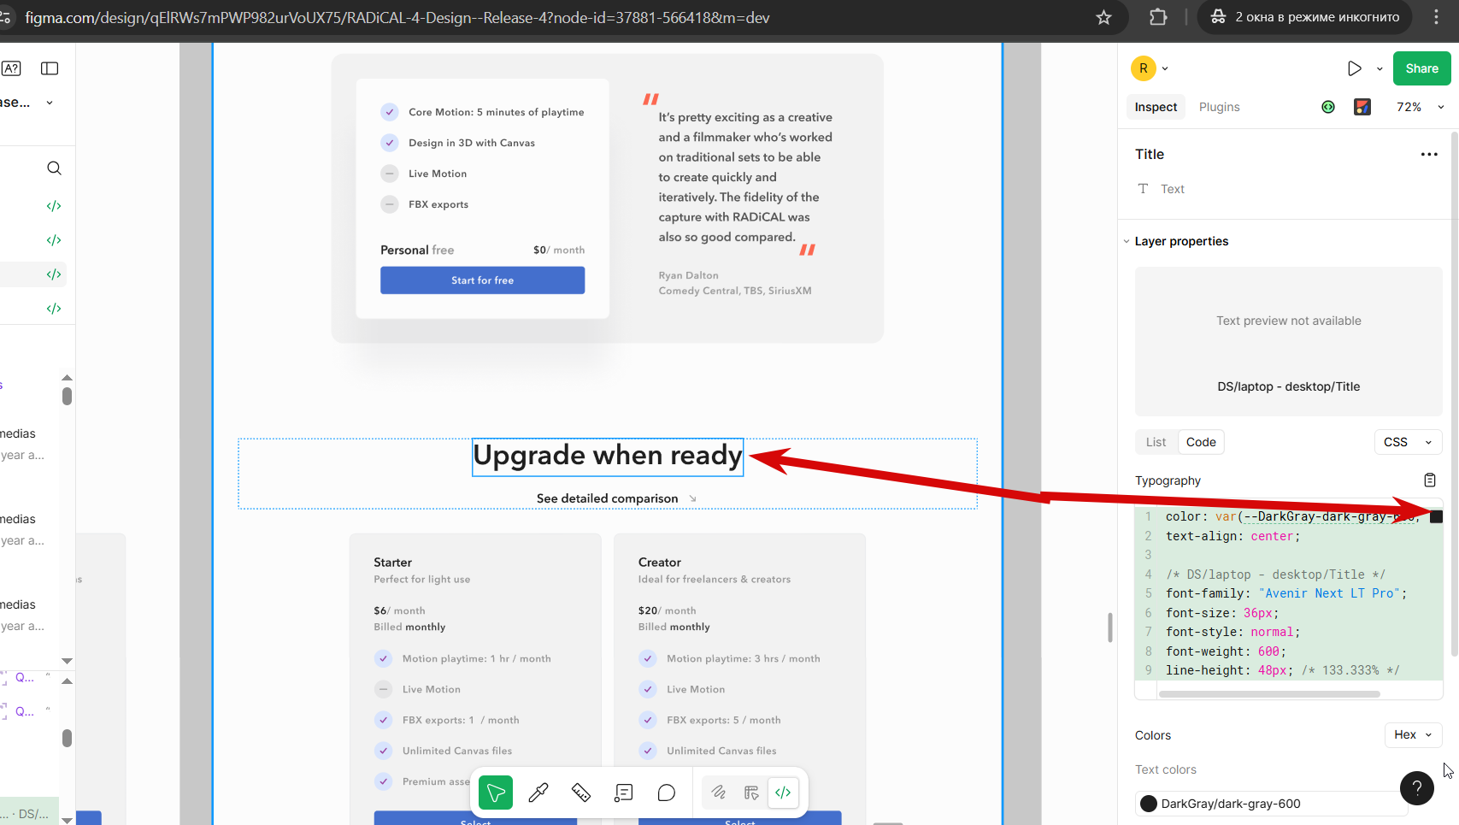Click Creator plan card heading

659,563
